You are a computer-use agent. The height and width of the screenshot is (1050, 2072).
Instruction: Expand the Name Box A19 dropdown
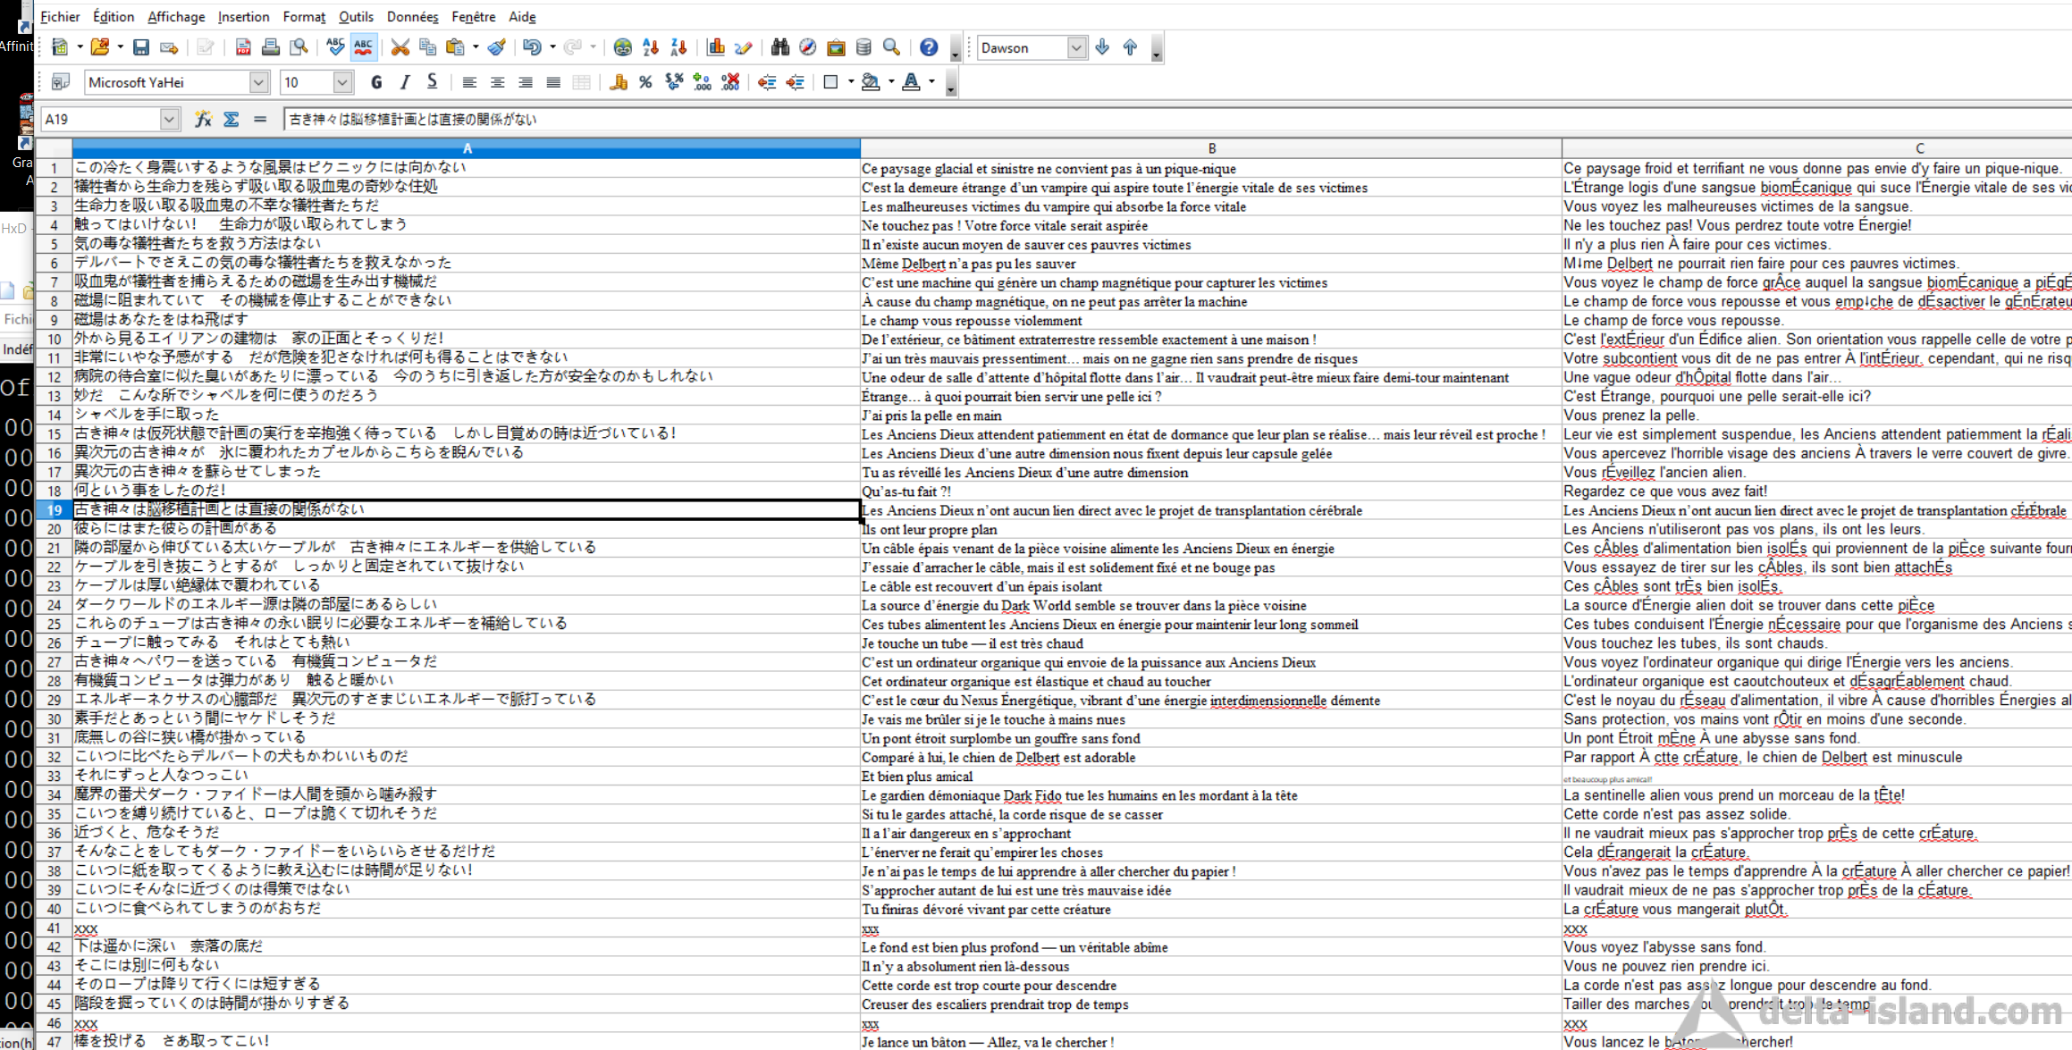click(x=169, y=119)
